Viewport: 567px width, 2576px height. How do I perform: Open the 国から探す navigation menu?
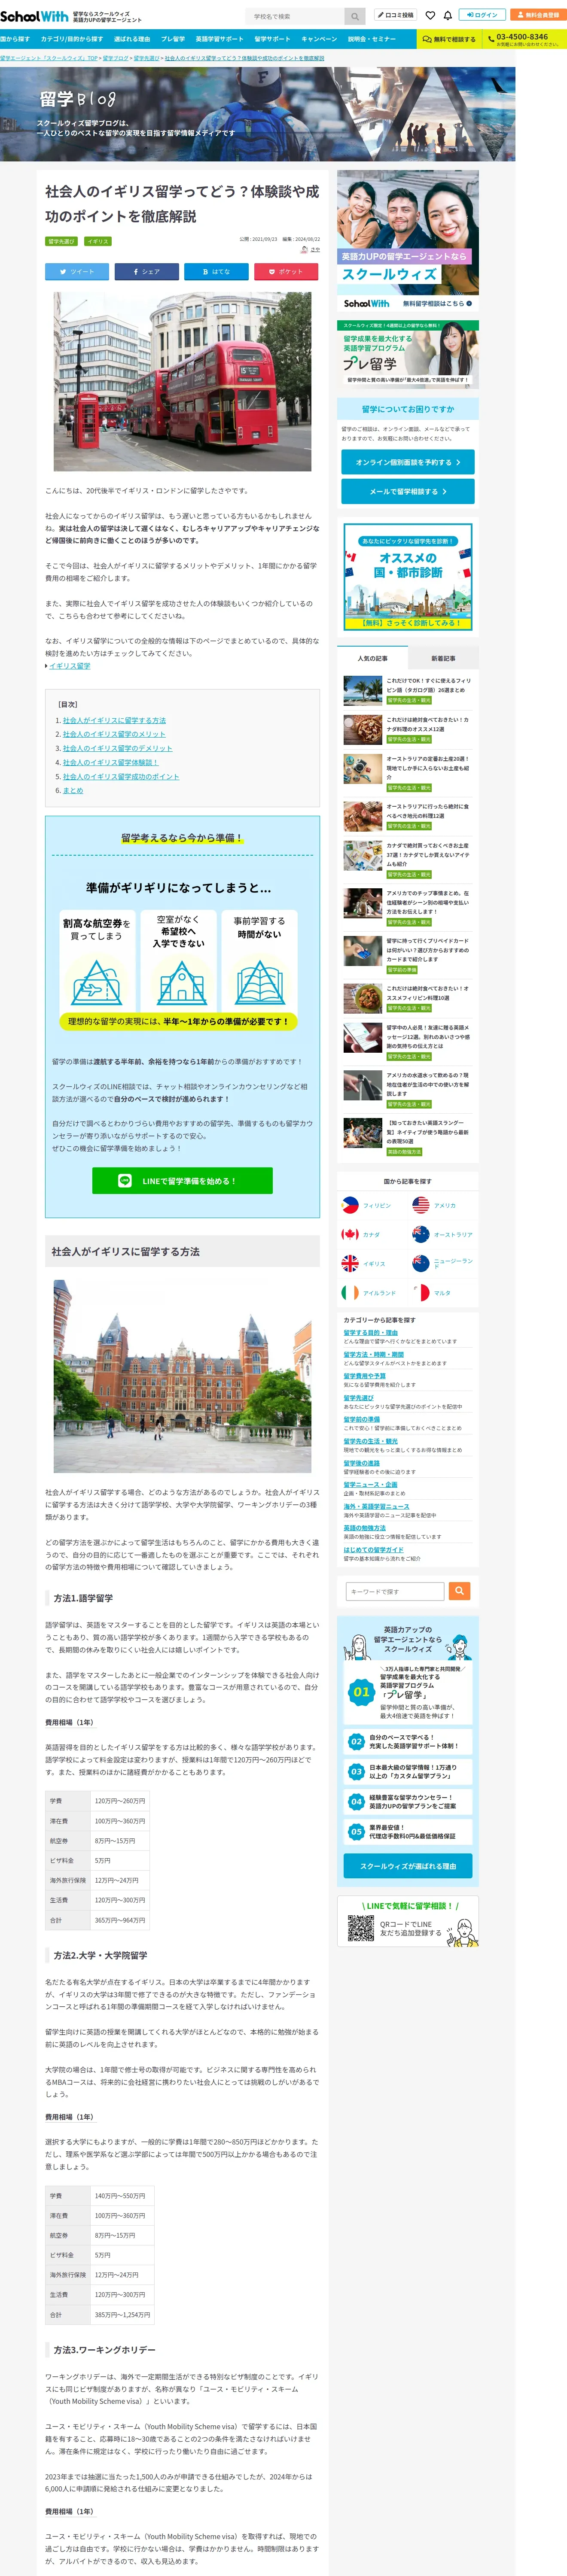[15, 39]
